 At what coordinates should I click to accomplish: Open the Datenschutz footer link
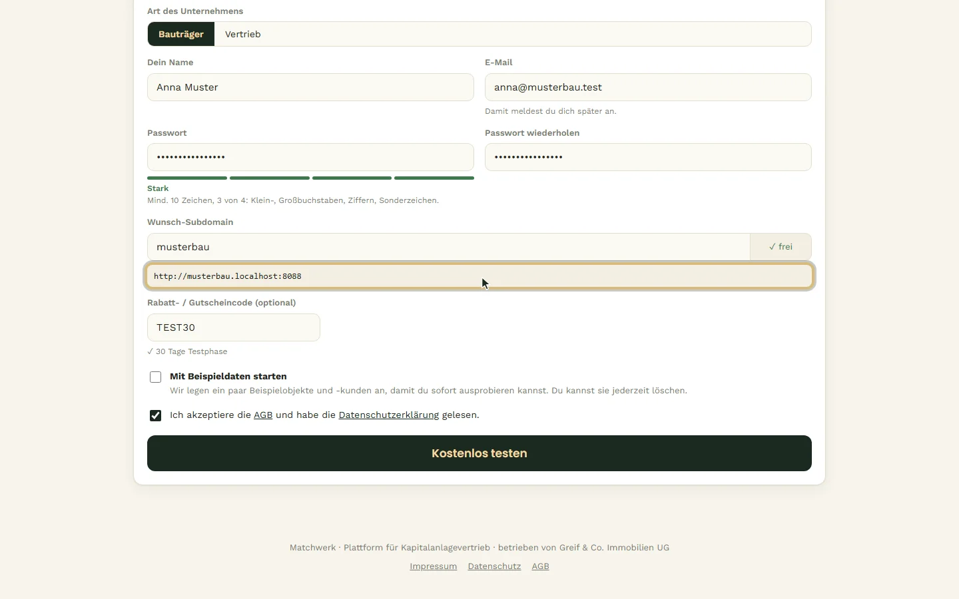[494, 566]
